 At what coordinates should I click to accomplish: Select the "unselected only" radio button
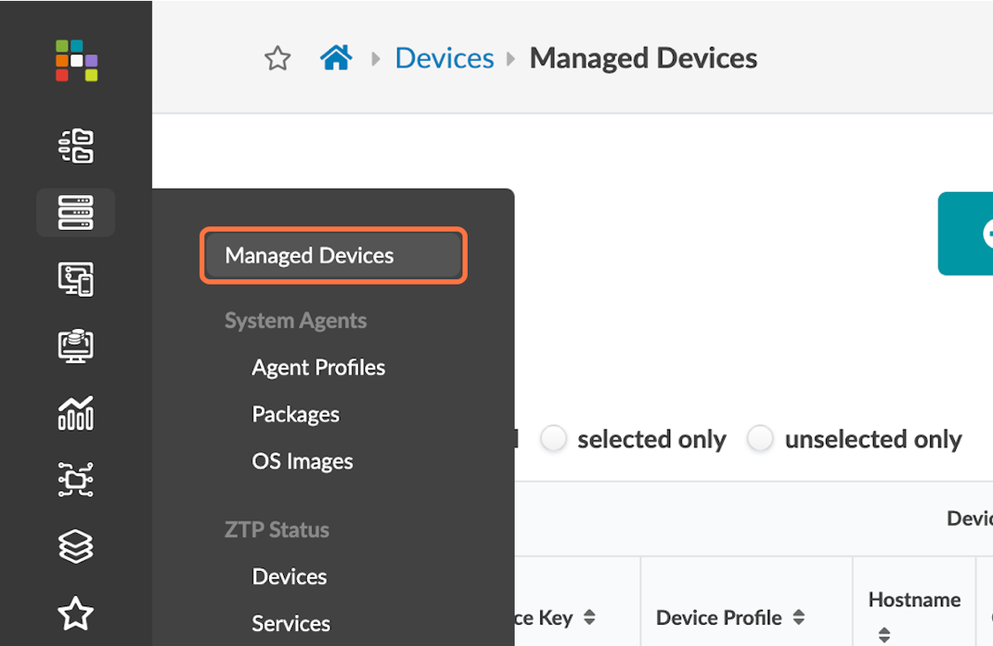[760, 438]
